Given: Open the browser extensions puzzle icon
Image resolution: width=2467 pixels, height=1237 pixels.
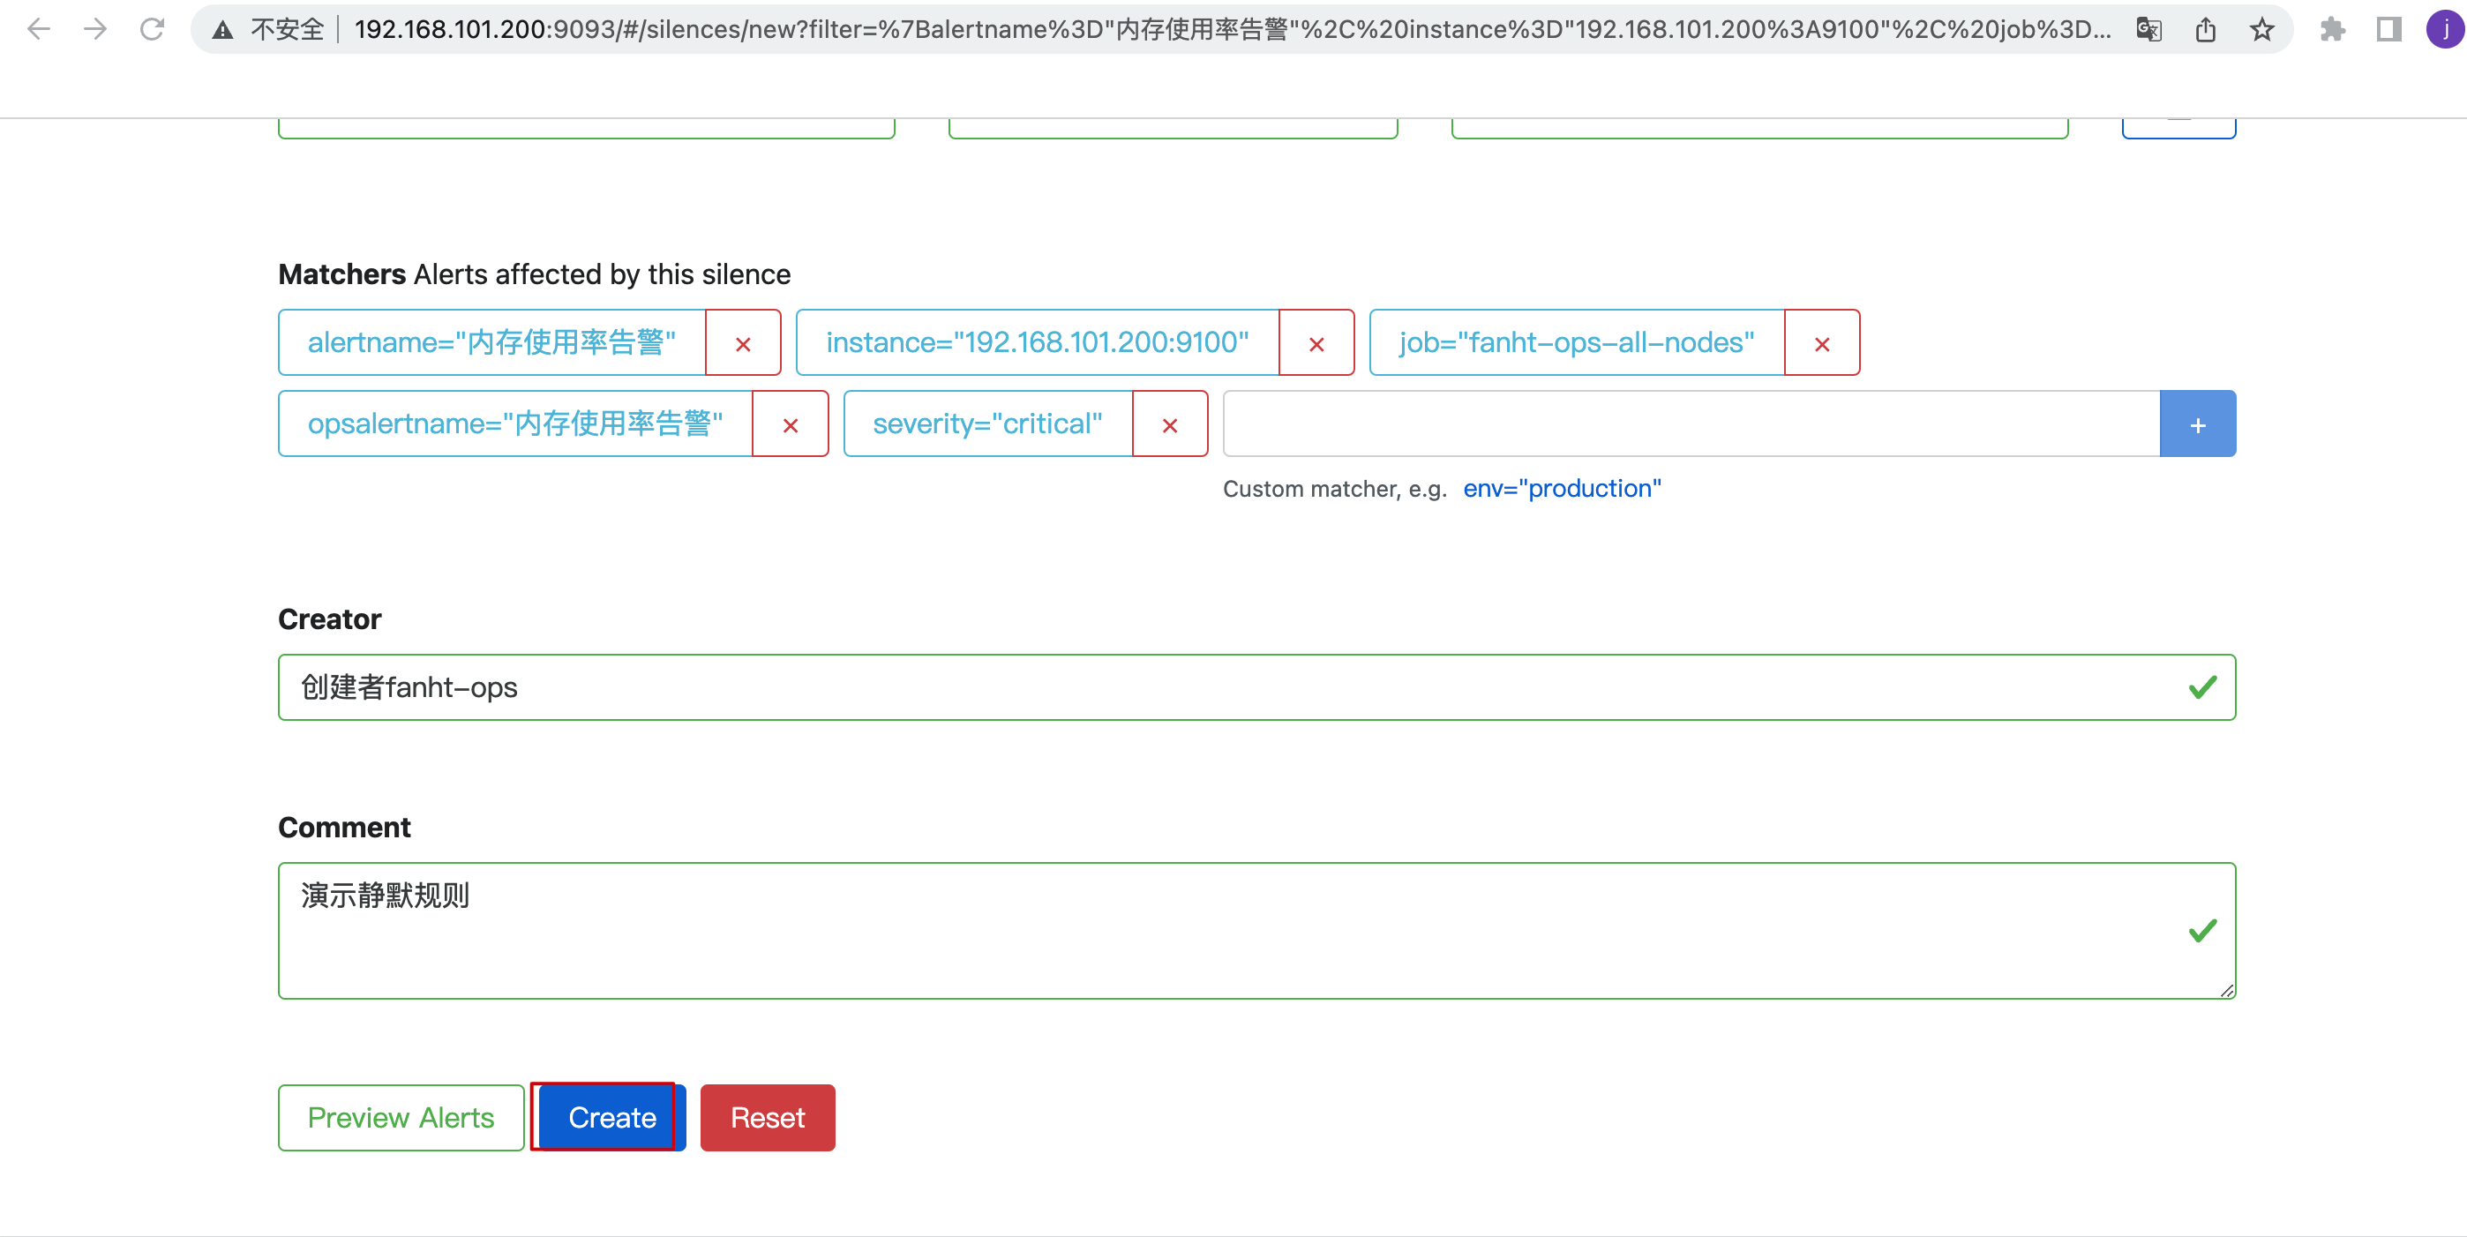Looking at the screenshot, I should pos(2333,30).
